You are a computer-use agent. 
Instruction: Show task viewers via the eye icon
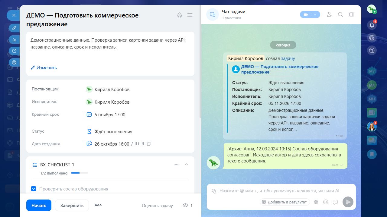(x=185, y=205)
